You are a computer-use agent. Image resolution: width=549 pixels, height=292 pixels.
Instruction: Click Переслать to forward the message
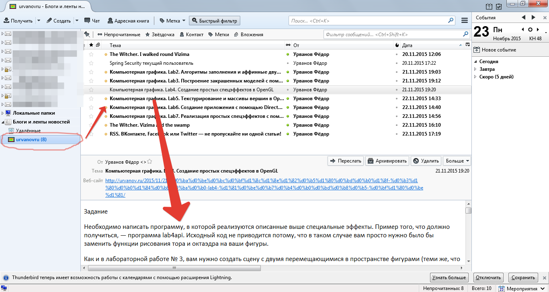tap(346, 161)
